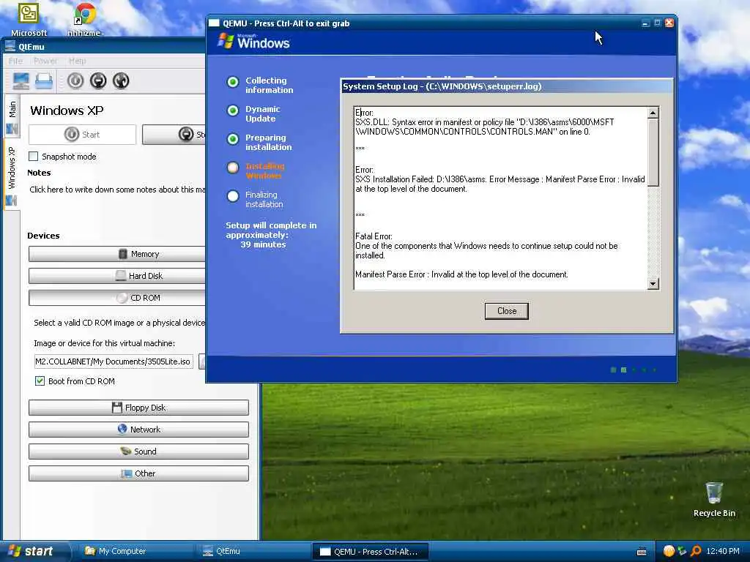Click the orange tray icon beside the clock

pyautogui.click(x=669, y=551)
